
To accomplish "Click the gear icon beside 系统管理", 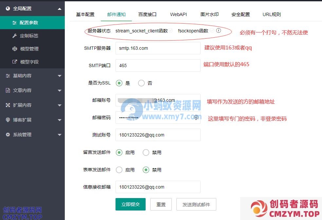I will pos(8,135).
